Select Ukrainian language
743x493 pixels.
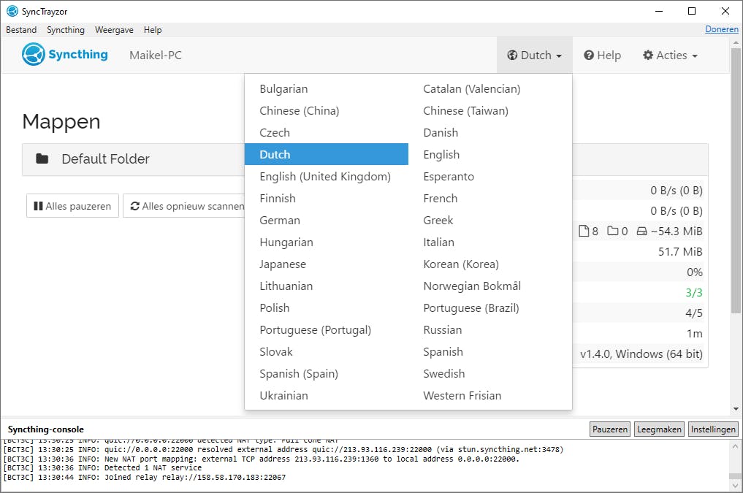[327, 395]
